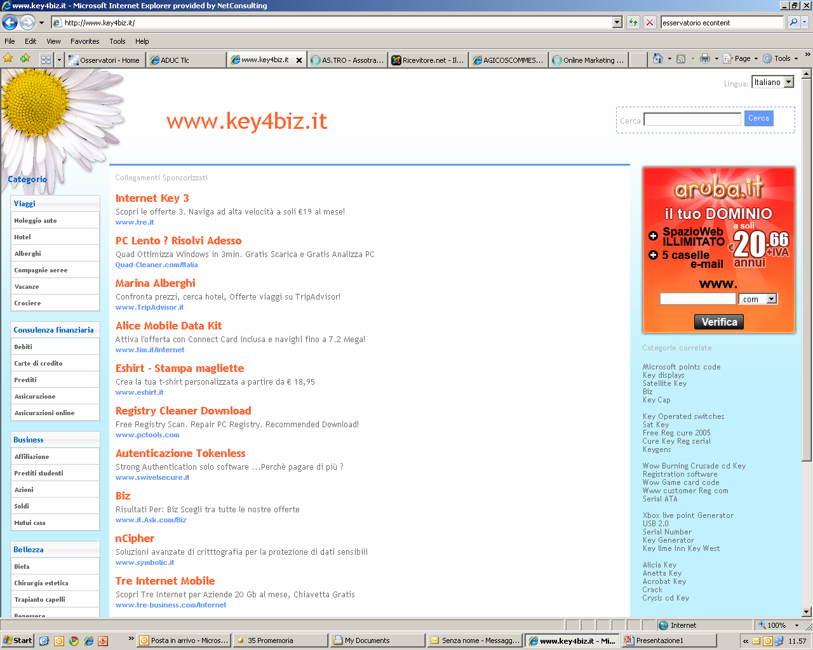Close the www.key4biz.it tab
The width and height of the screenshot is (813, 650).
point(299,60)
